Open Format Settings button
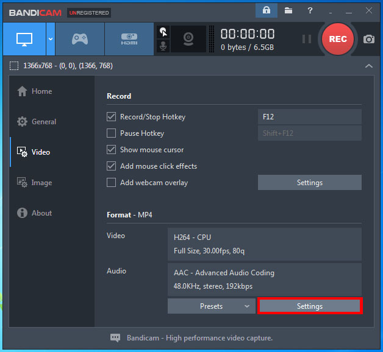383x352 pixels. (310, 306)
